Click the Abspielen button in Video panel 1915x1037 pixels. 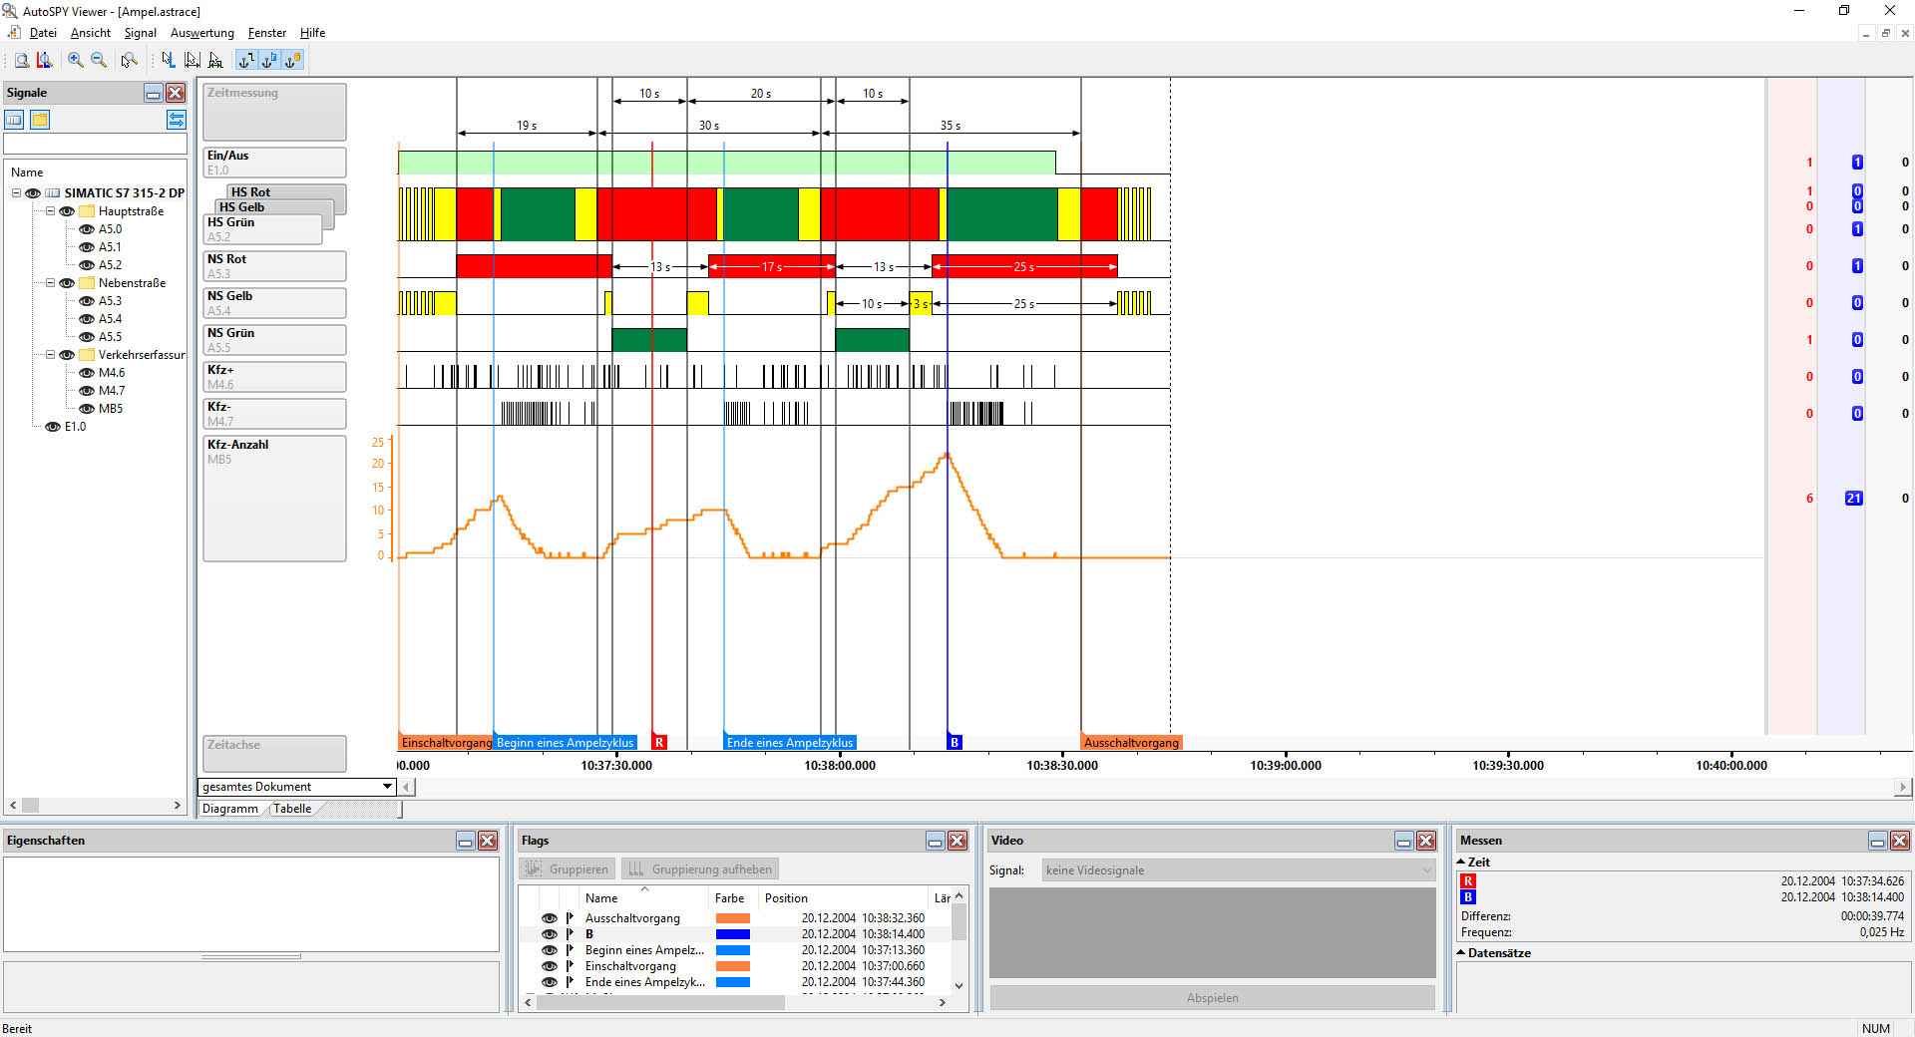1212,998
